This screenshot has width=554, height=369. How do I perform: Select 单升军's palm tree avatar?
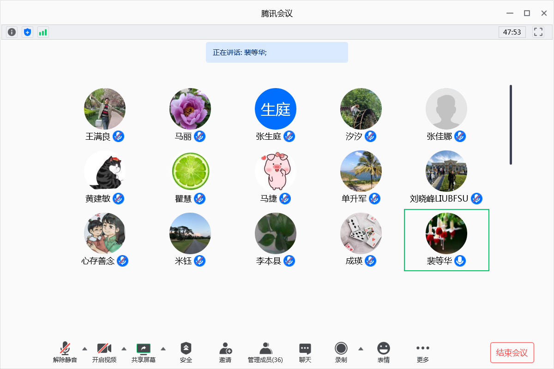361,171
